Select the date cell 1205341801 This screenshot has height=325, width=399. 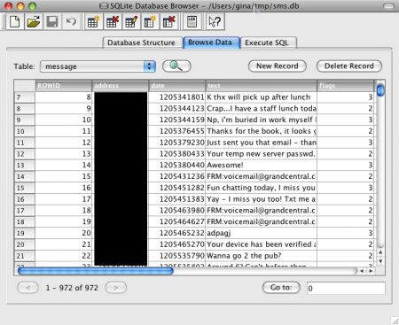click(177, 97)
